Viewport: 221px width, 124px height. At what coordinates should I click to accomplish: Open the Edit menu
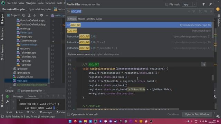[x=15, y=3]
